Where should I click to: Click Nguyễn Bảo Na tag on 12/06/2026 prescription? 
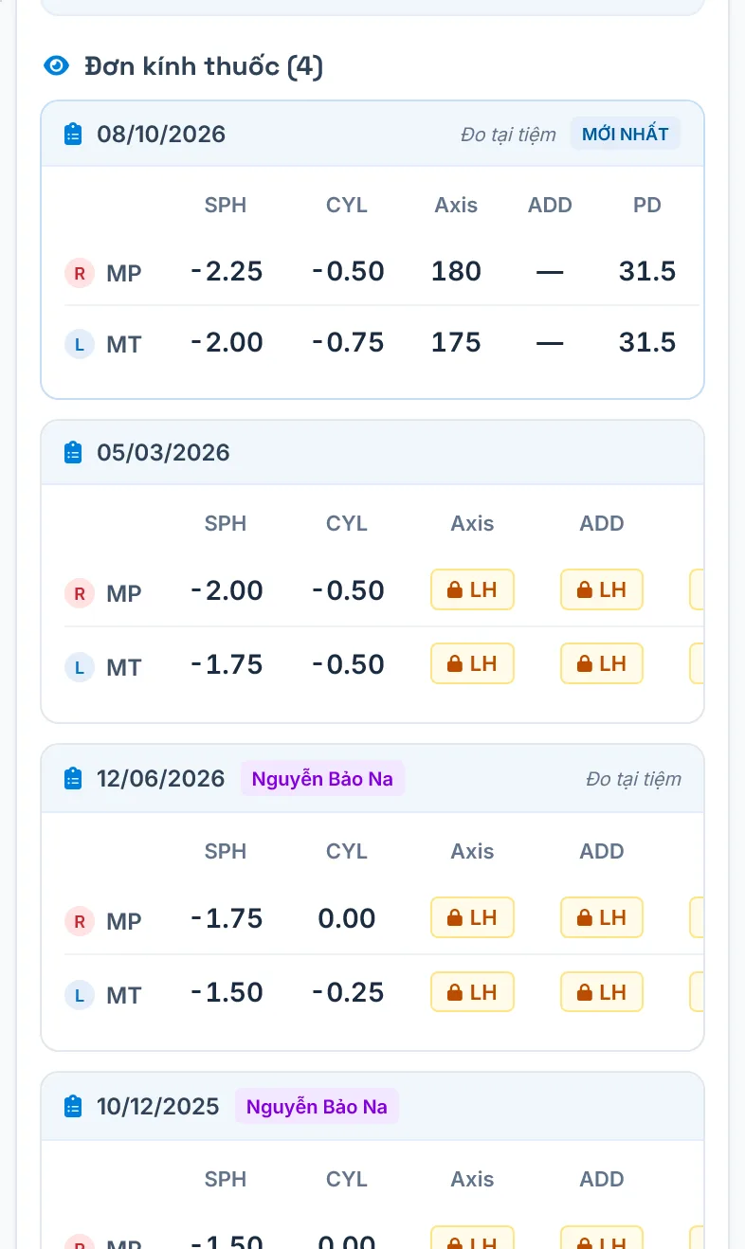coord(322,779)
